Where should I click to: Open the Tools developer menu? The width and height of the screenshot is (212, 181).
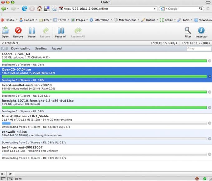185,20
